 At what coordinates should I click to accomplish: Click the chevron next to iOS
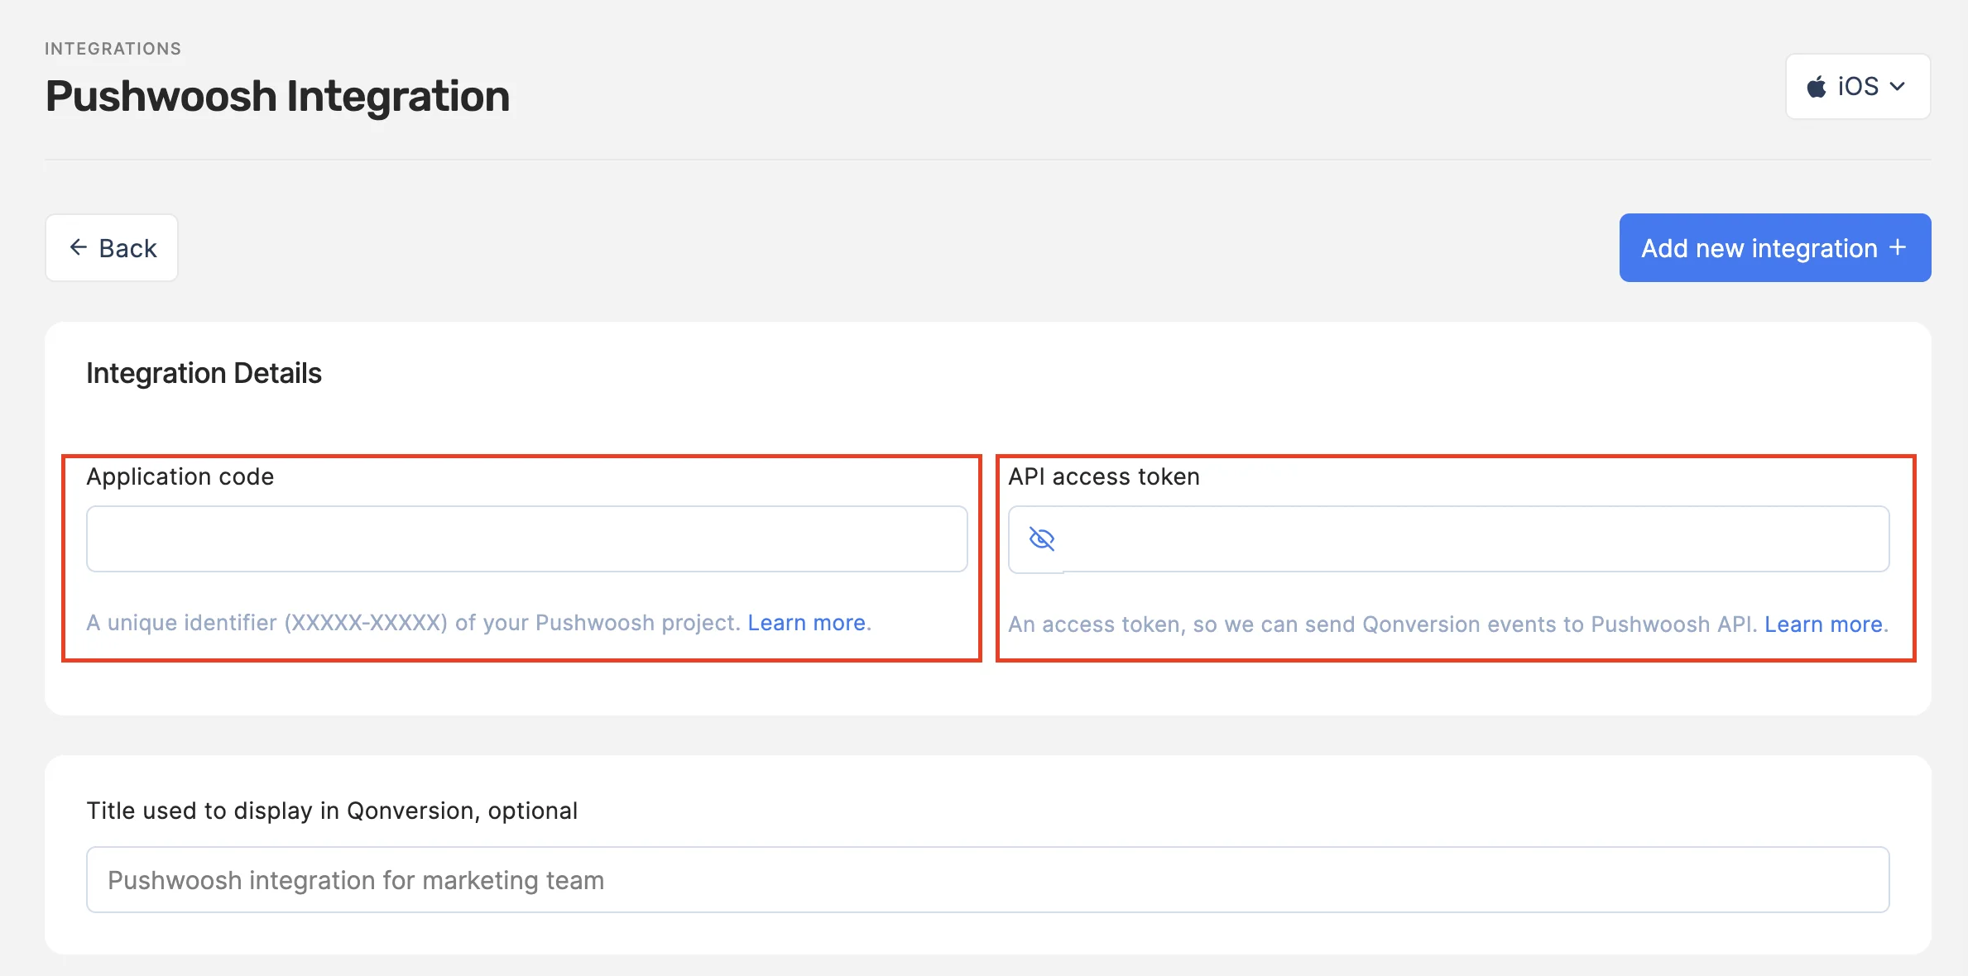pyautogui.click(x=1898, y=86)
